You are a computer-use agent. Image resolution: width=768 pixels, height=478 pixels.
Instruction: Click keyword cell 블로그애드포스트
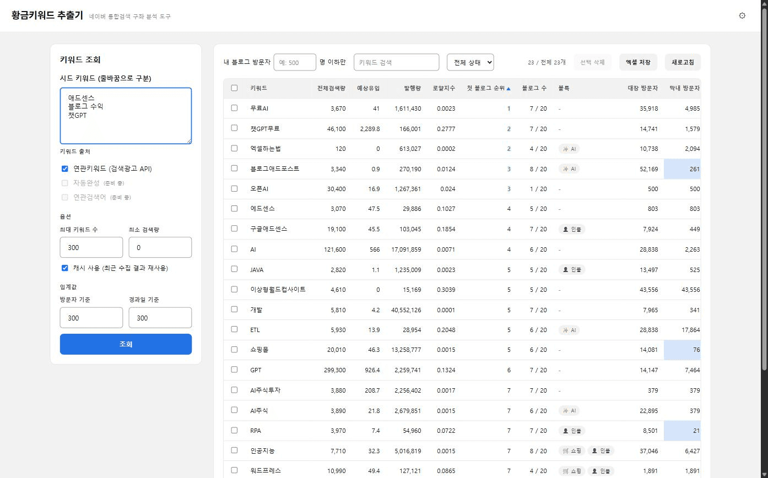click(x=274, y=169)
